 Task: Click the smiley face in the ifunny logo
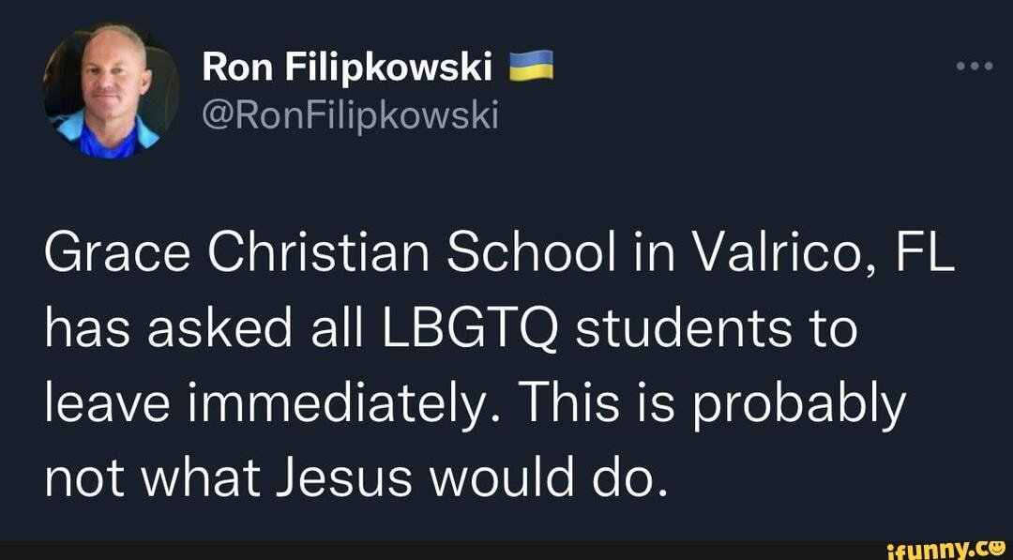pyautogui.click(x=997, y=550)
